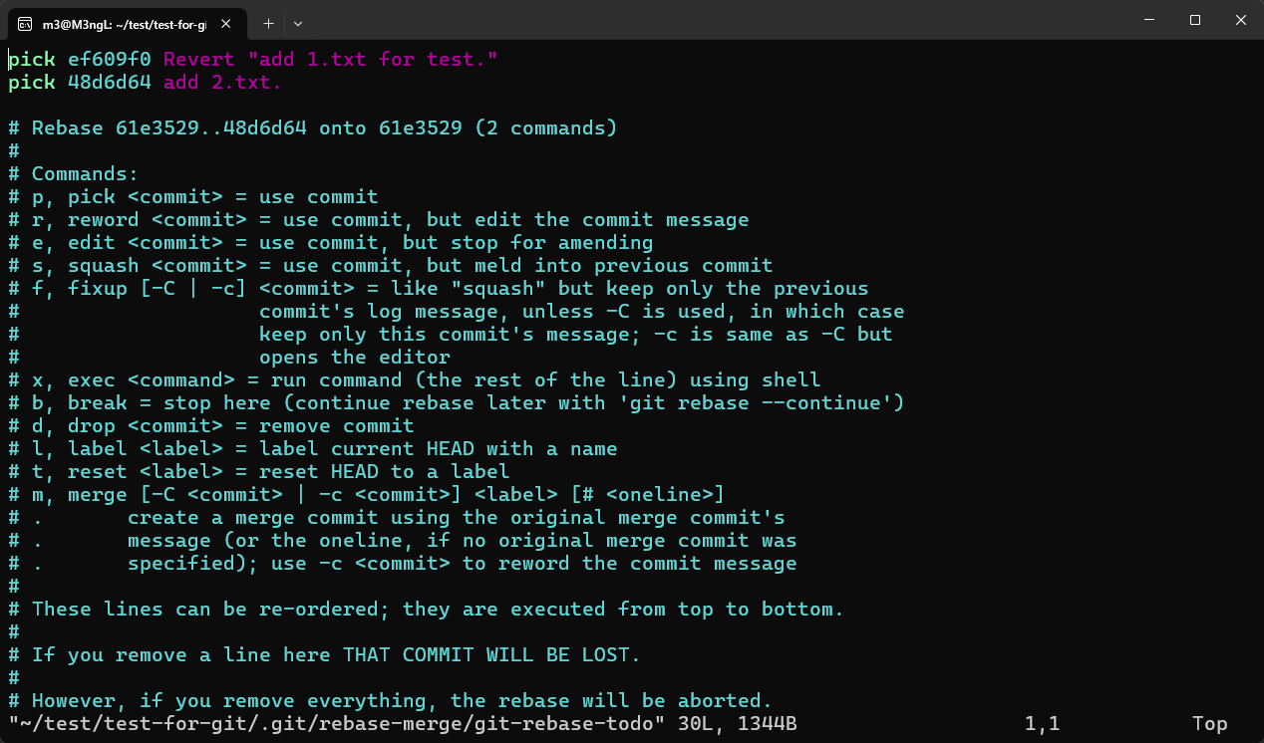Maximize the terminal window
Viewport: 1264px width, 743px height.
[x=1195, y=21]
